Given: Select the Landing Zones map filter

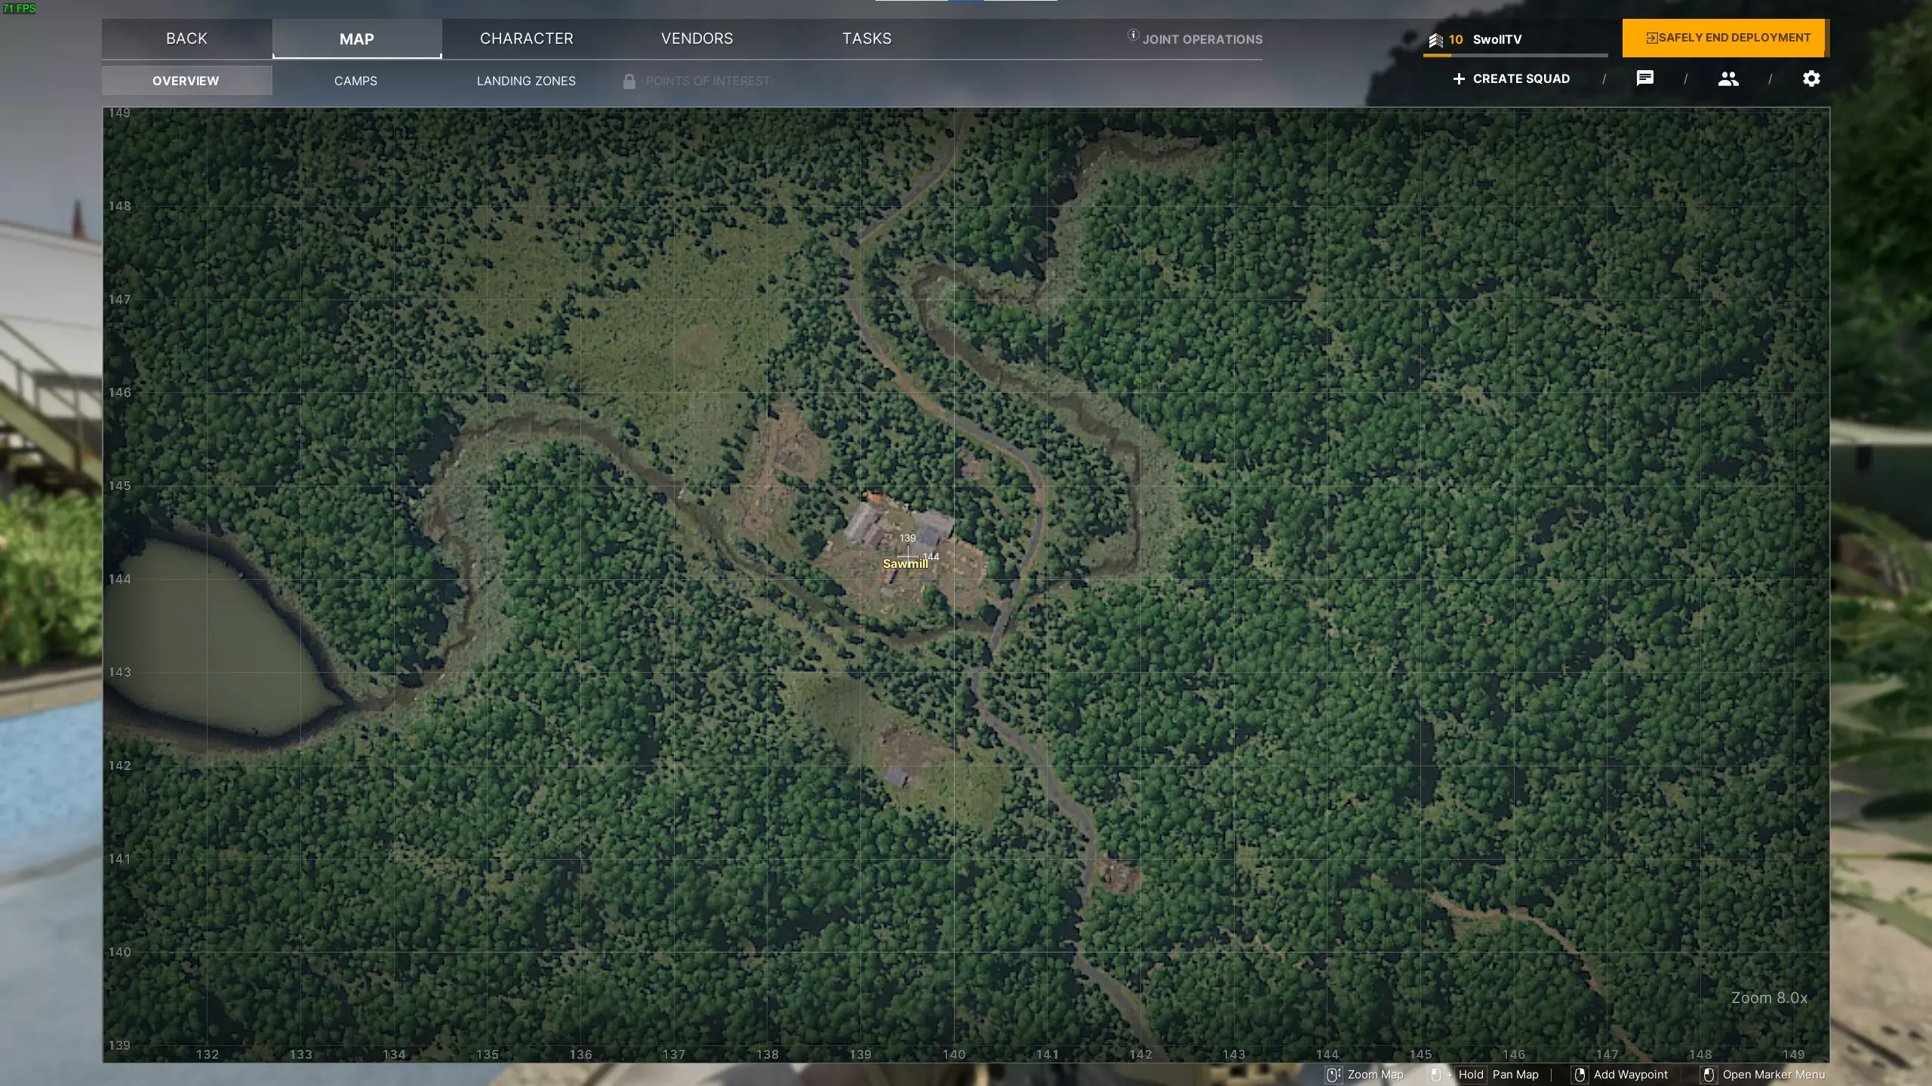Looking at the screenshot, I should 526,81.
